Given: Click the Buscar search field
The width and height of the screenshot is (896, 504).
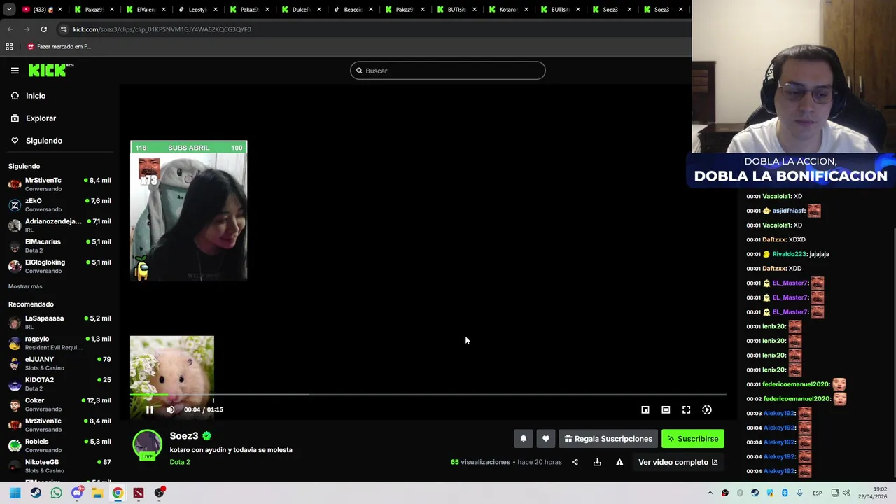Looking at the screenshot, I should point(448,71).
